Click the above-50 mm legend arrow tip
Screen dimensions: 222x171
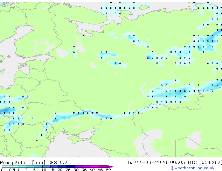111,166
